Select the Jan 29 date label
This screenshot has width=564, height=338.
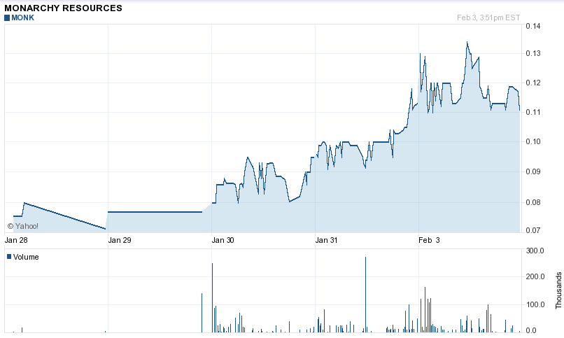pyautogui.click(x=120, y=240)
